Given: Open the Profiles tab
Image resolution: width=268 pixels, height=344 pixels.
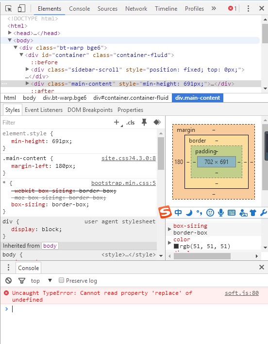Looking at the screenshot, I should [x=194, y=9].
